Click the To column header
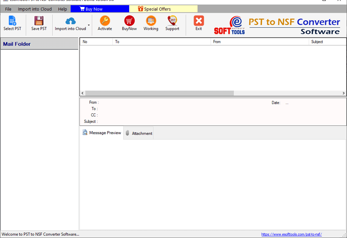Viewport: 347px width, 238px height. click(x=162, y=42)
